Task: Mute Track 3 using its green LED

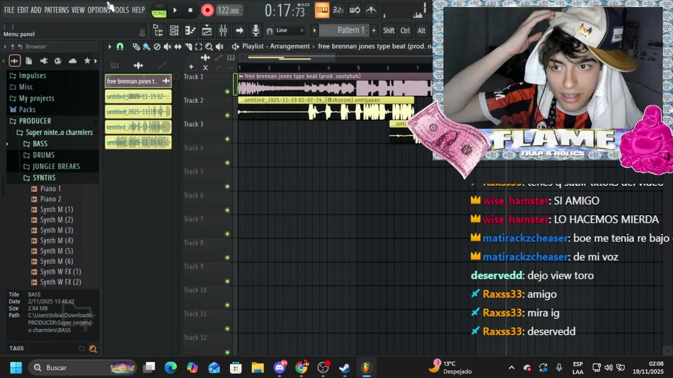Action: coord(227,139)
